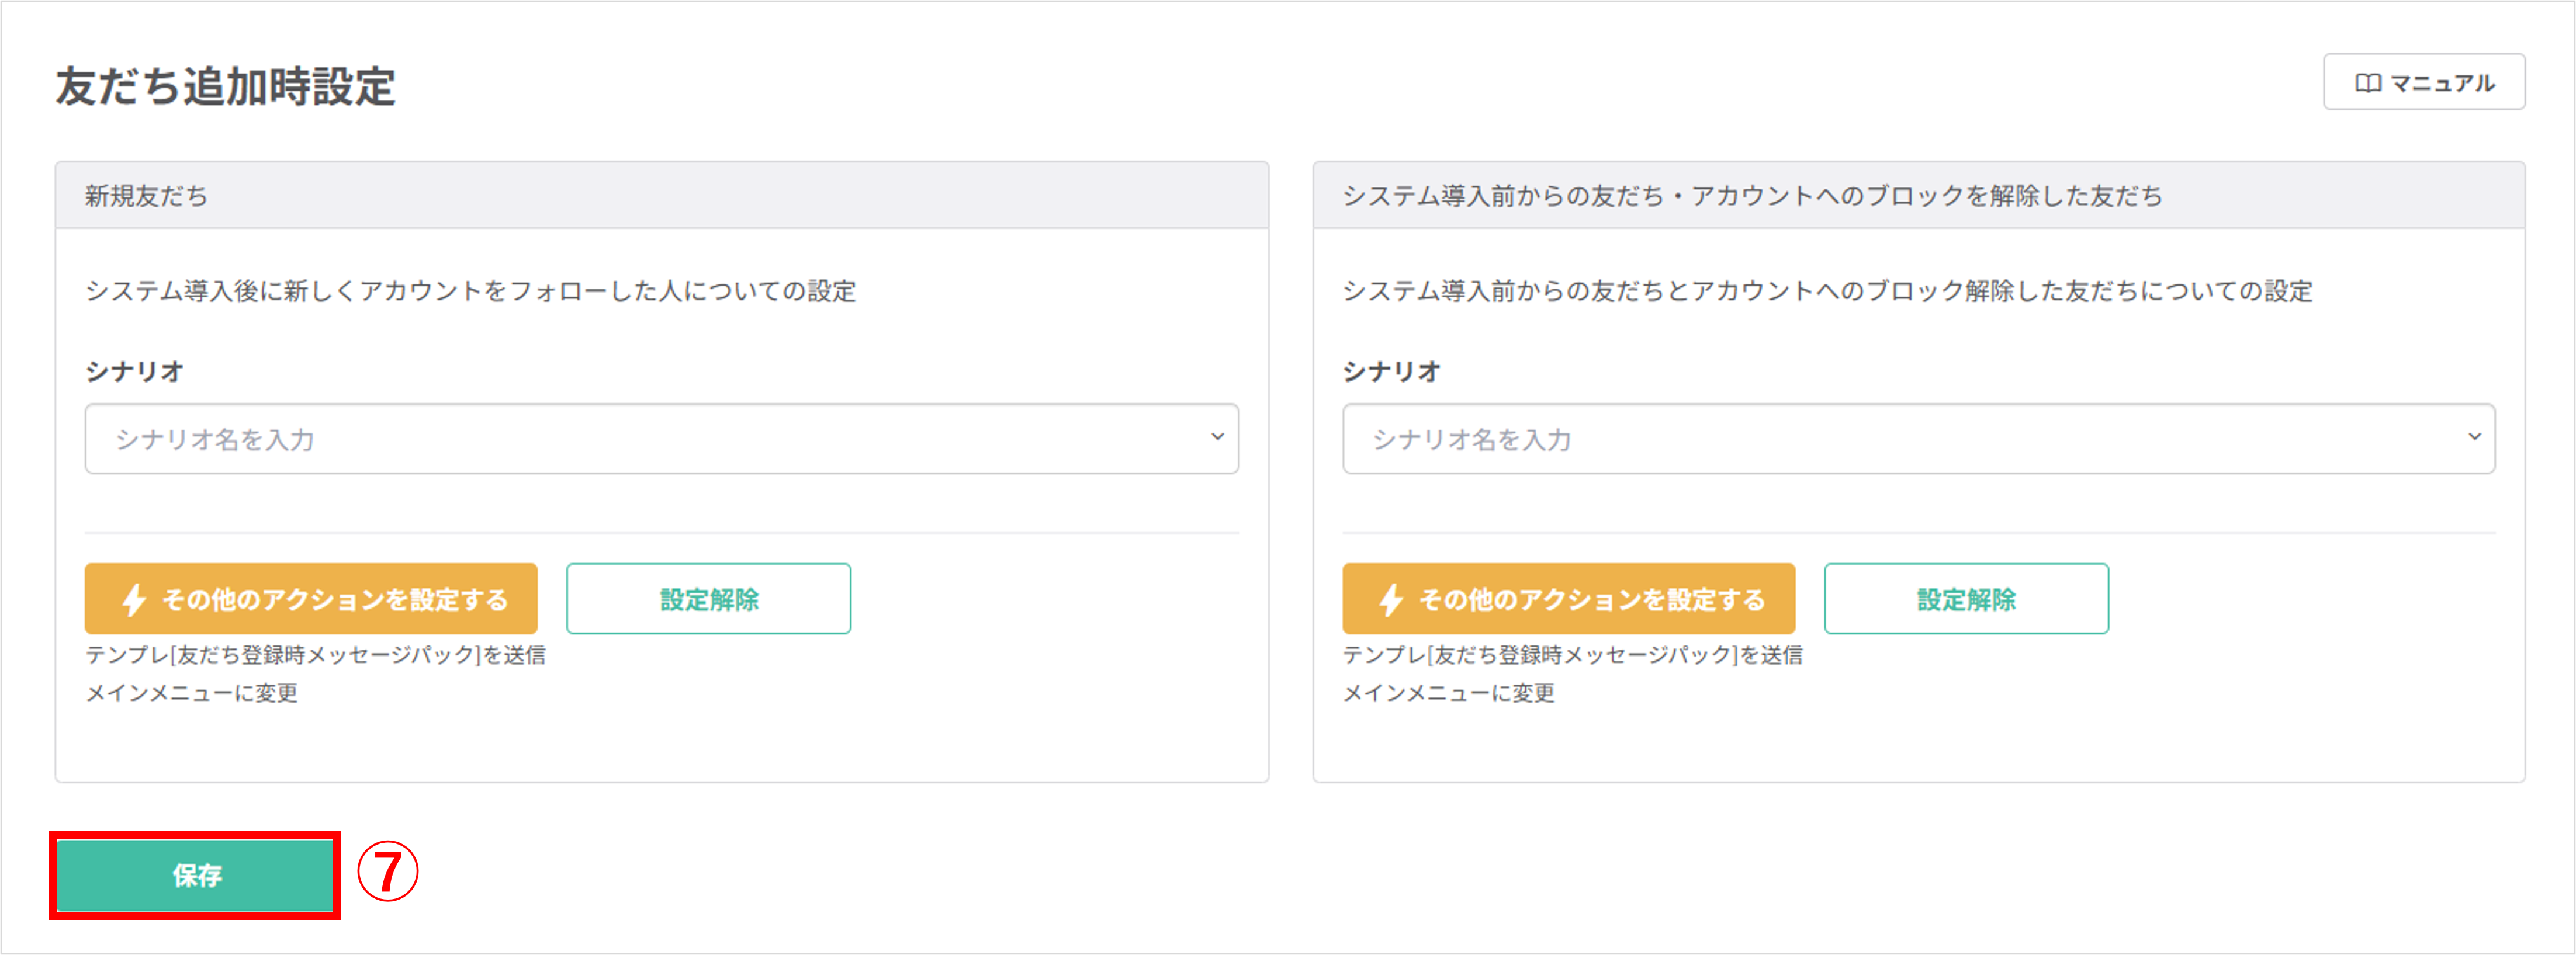Click the システム導入前からの友だち panel header text
2576x955 pixels.
click(1752, 196)
